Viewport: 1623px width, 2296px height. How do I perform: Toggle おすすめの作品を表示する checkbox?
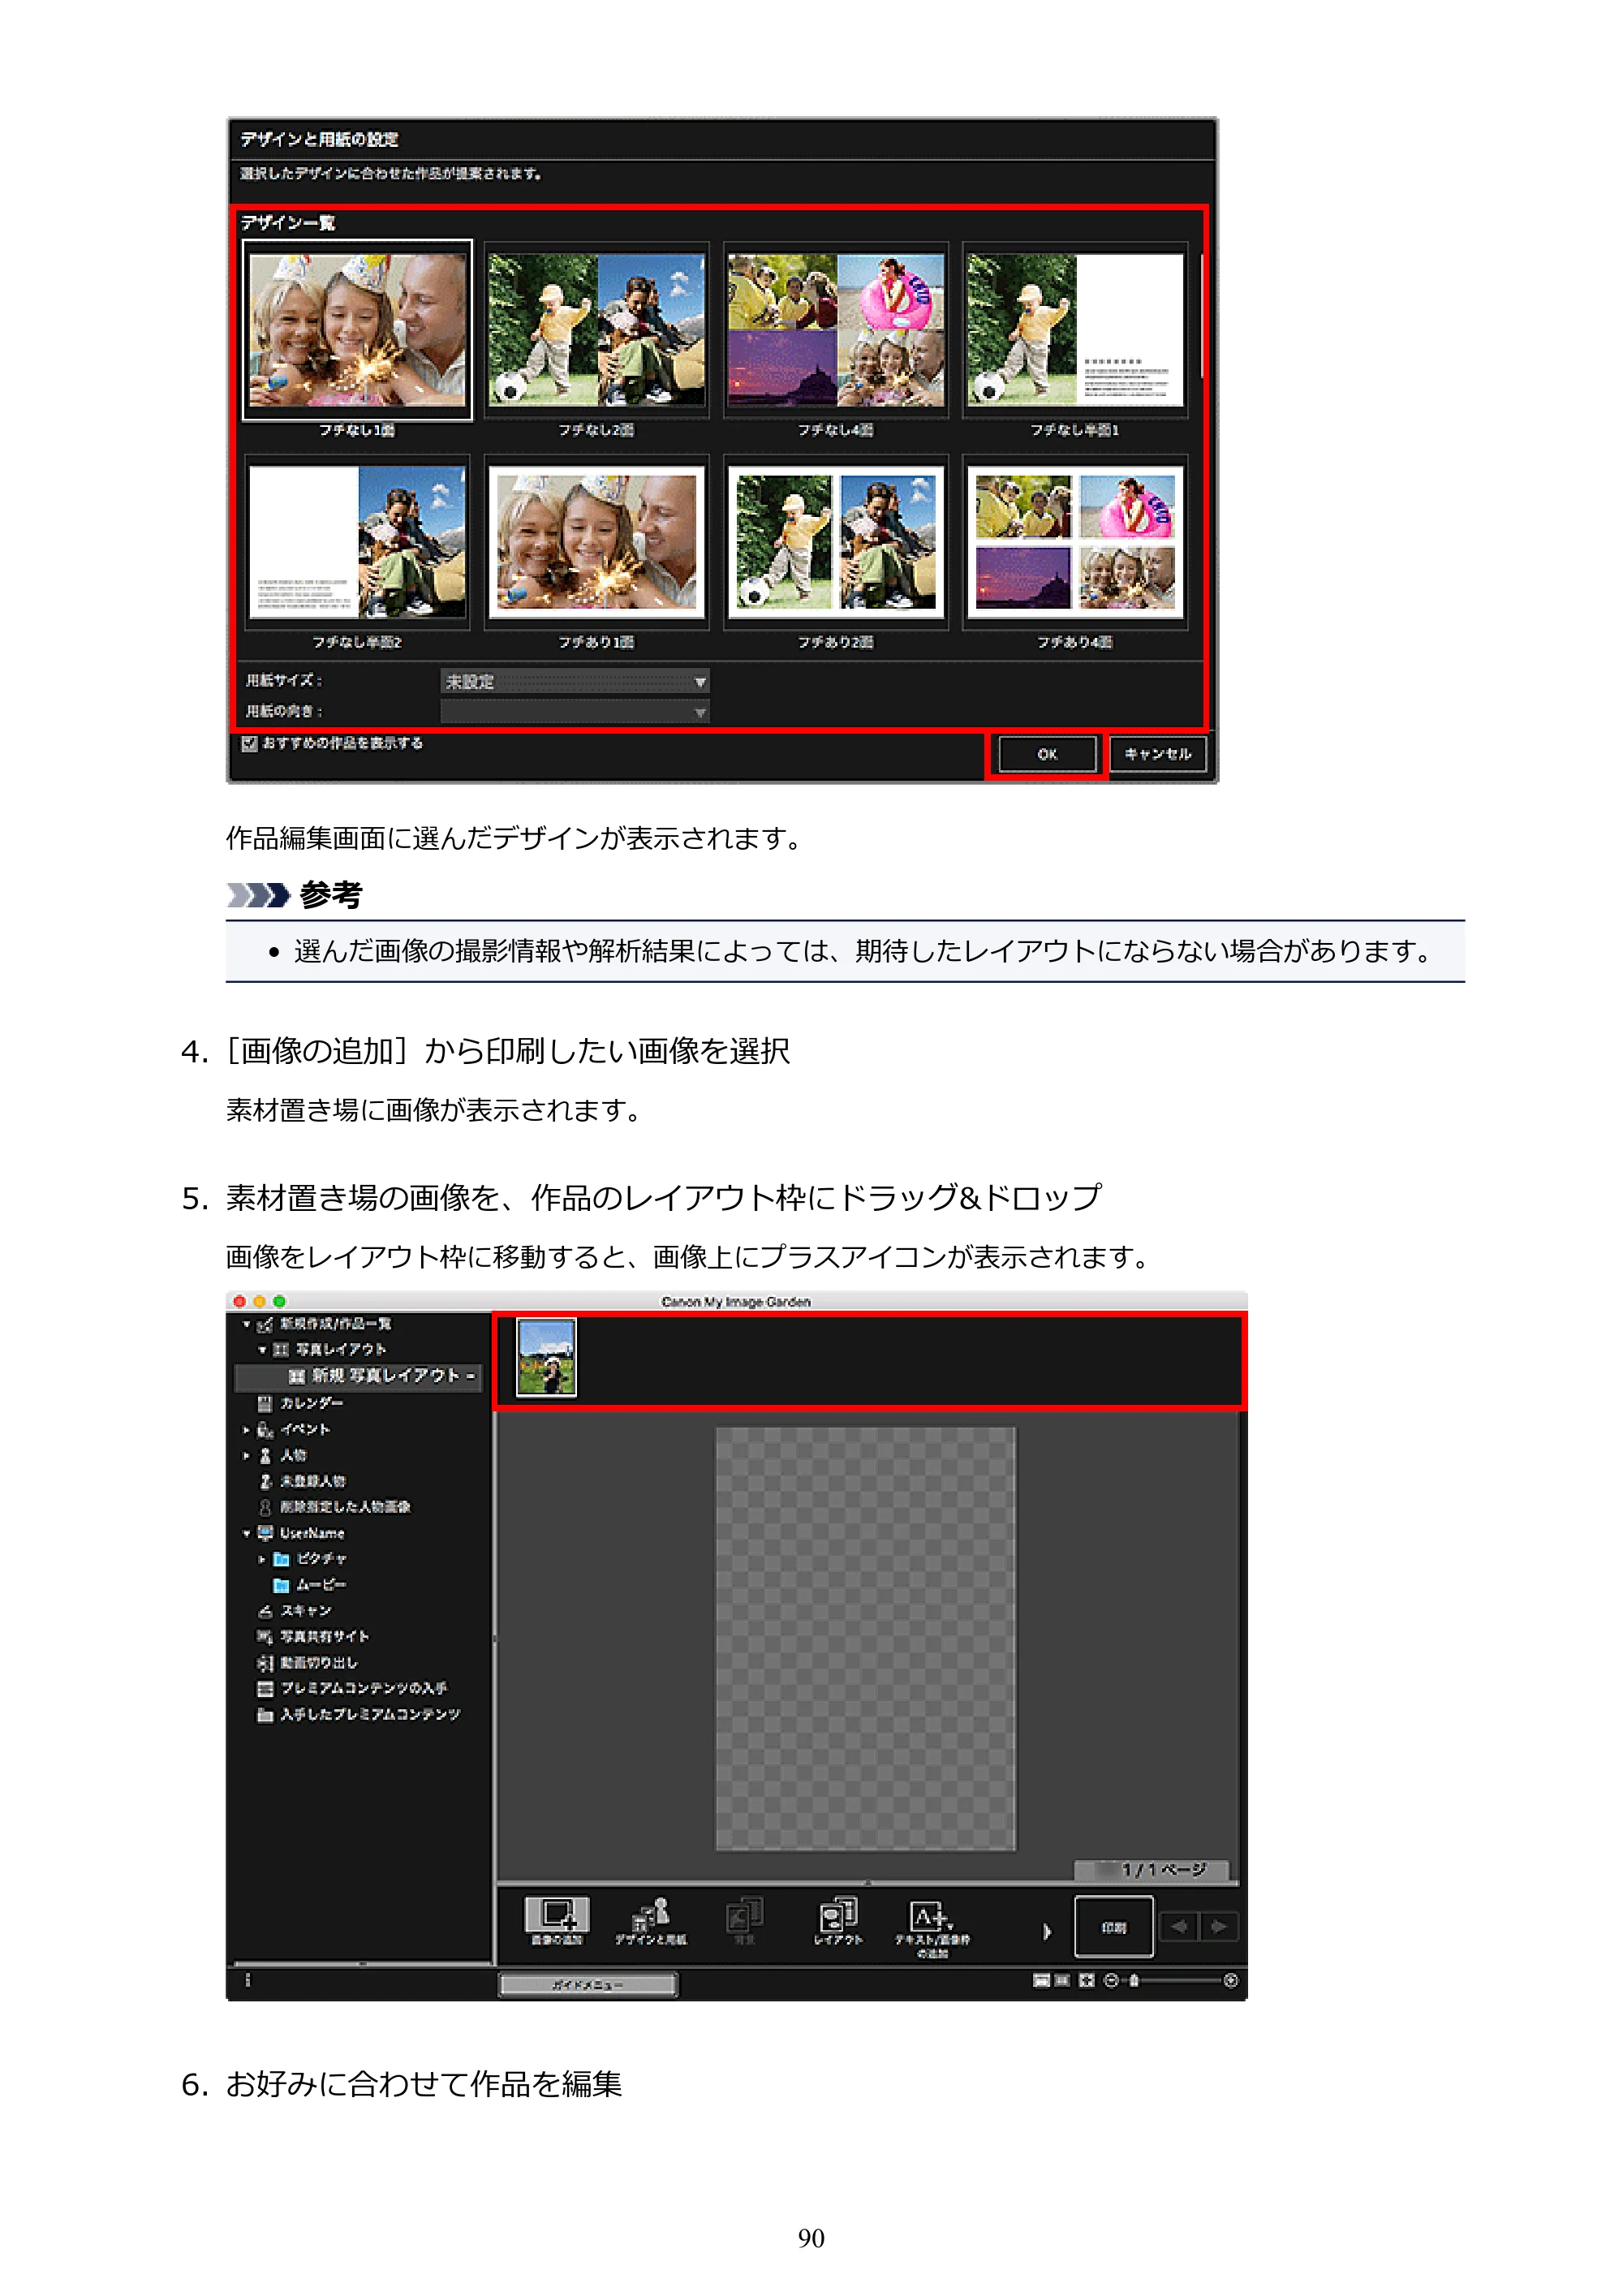(250, 743)
